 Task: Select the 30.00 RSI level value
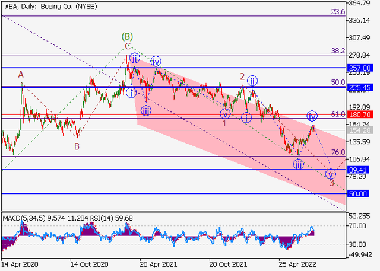(357, 244)
